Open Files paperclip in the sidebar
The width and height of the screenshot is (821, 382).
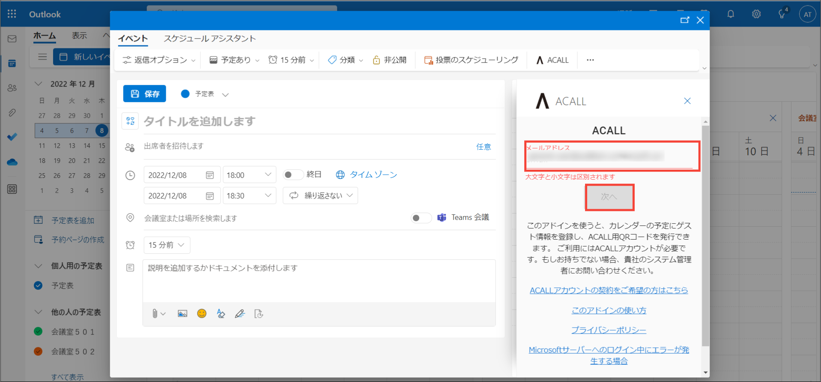point(12,113)
